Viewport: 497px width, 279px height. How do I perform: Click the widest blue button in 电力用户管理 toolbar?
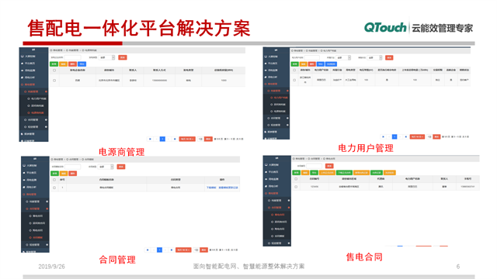331,64
